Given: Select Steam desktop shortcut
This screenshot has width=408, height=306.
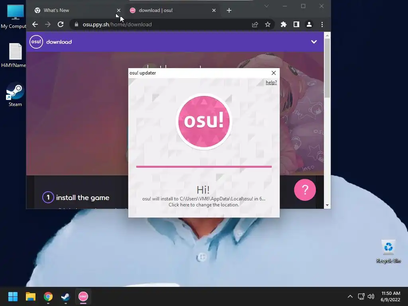Looking at the screenshot, I should pos(15,95).
